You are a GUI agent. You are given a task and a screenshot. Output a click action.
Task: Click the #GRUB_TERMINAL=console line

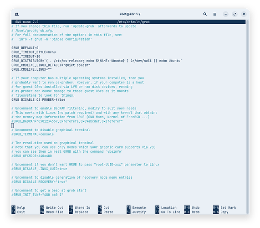[32, 134]
